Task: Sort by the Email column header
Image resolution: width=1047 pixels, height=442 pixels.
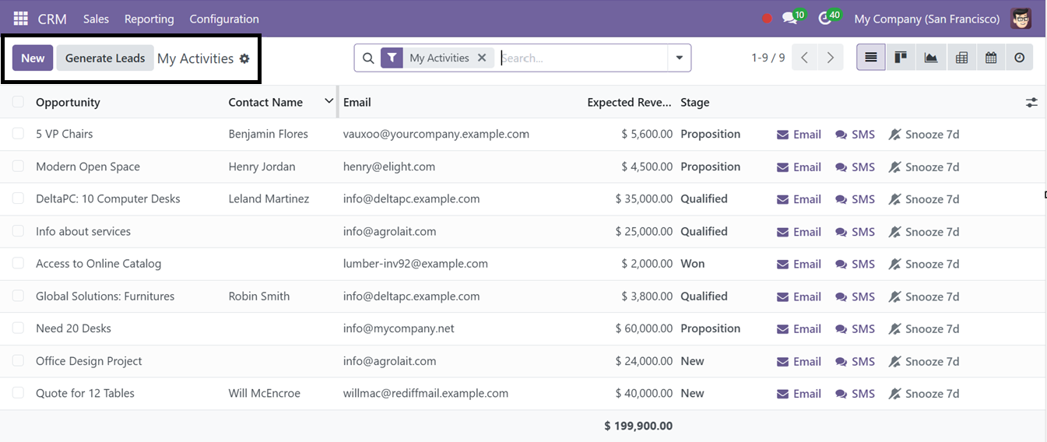Action: pyautogui.click(x=357, y=102)
